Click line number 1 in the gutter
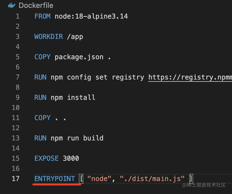232x194 pixels. click(17, 16)
